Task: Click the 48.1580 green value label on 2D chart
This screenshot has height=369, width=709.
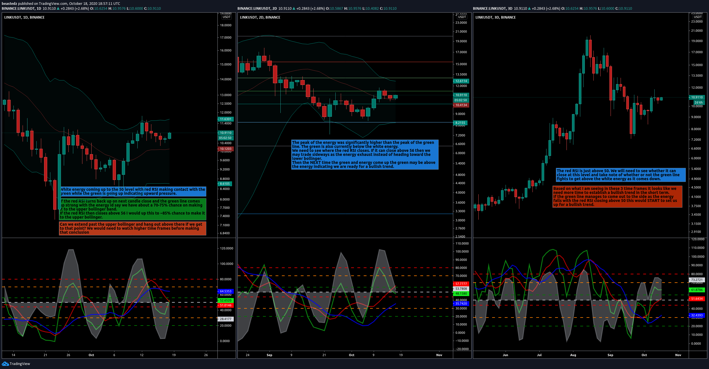Action: 461,293
